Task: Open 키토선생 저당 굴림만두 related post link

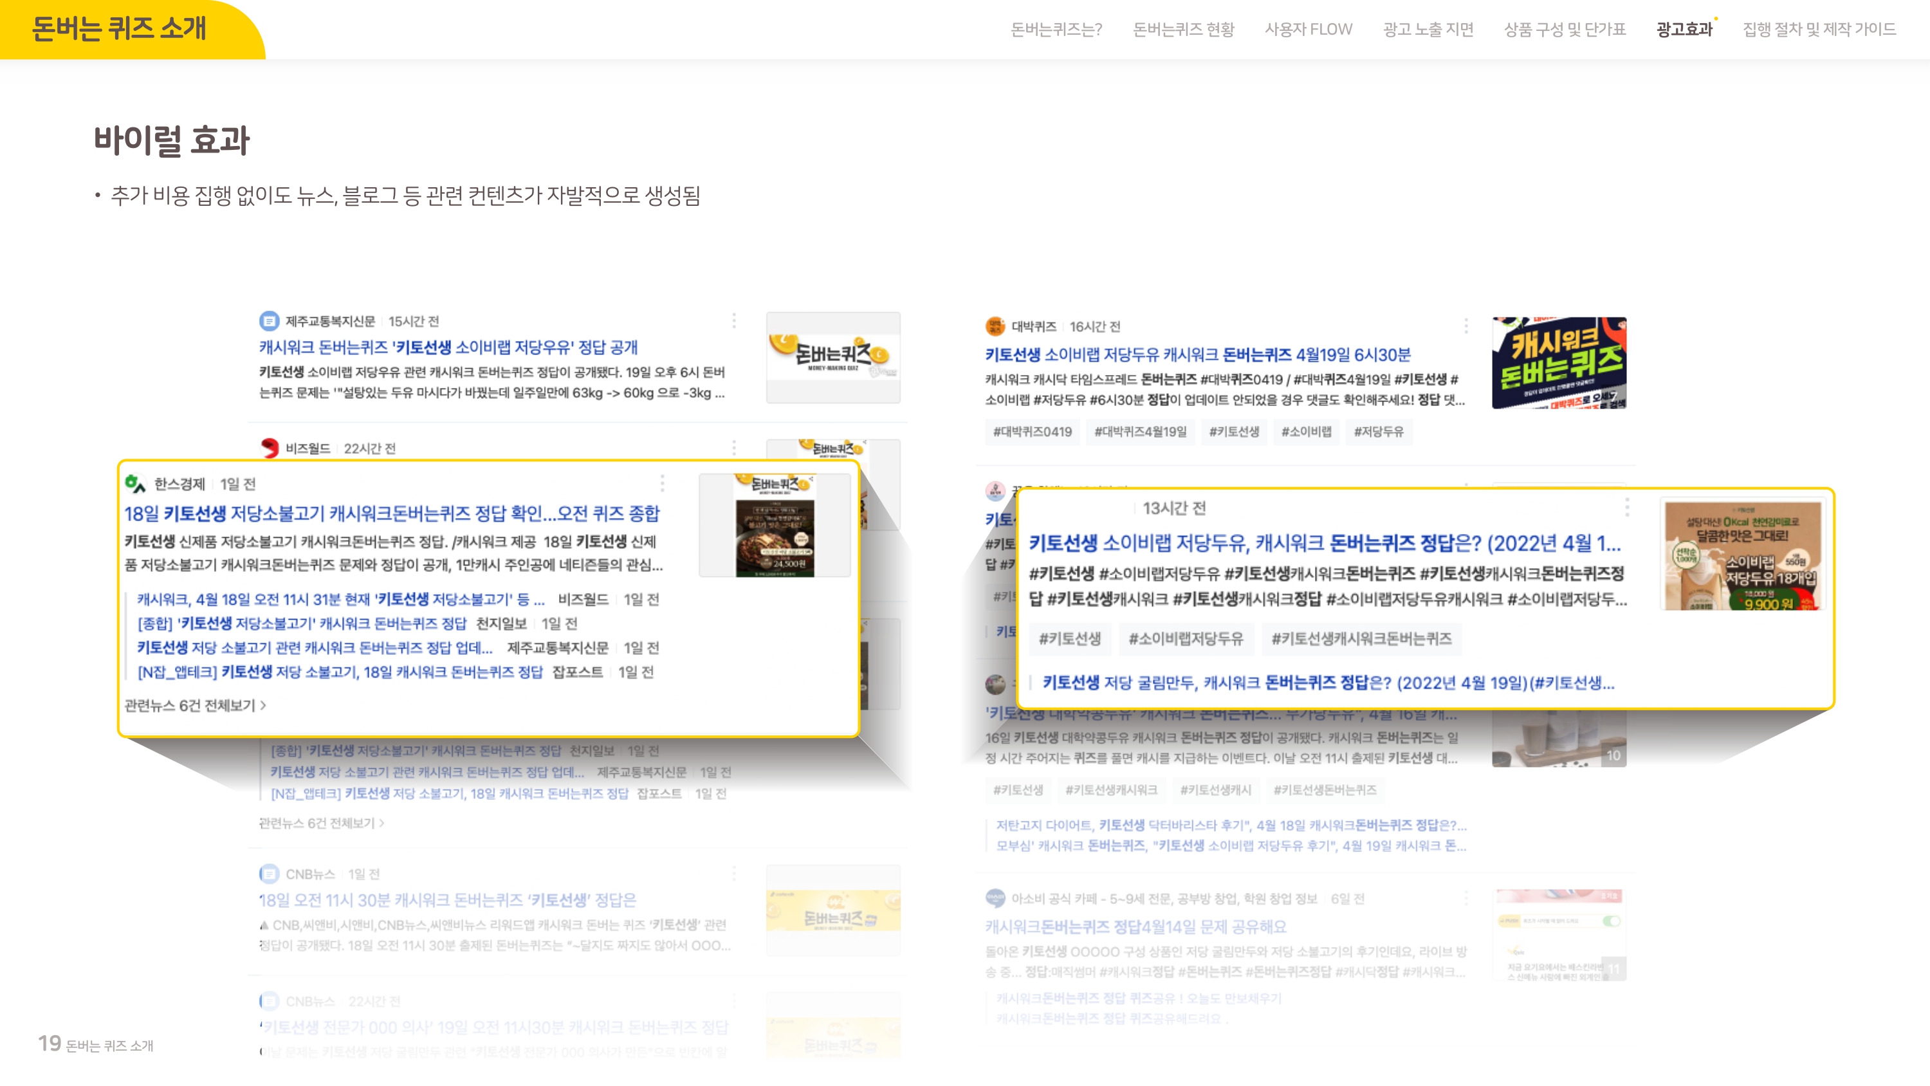Action: [1328, 682]
